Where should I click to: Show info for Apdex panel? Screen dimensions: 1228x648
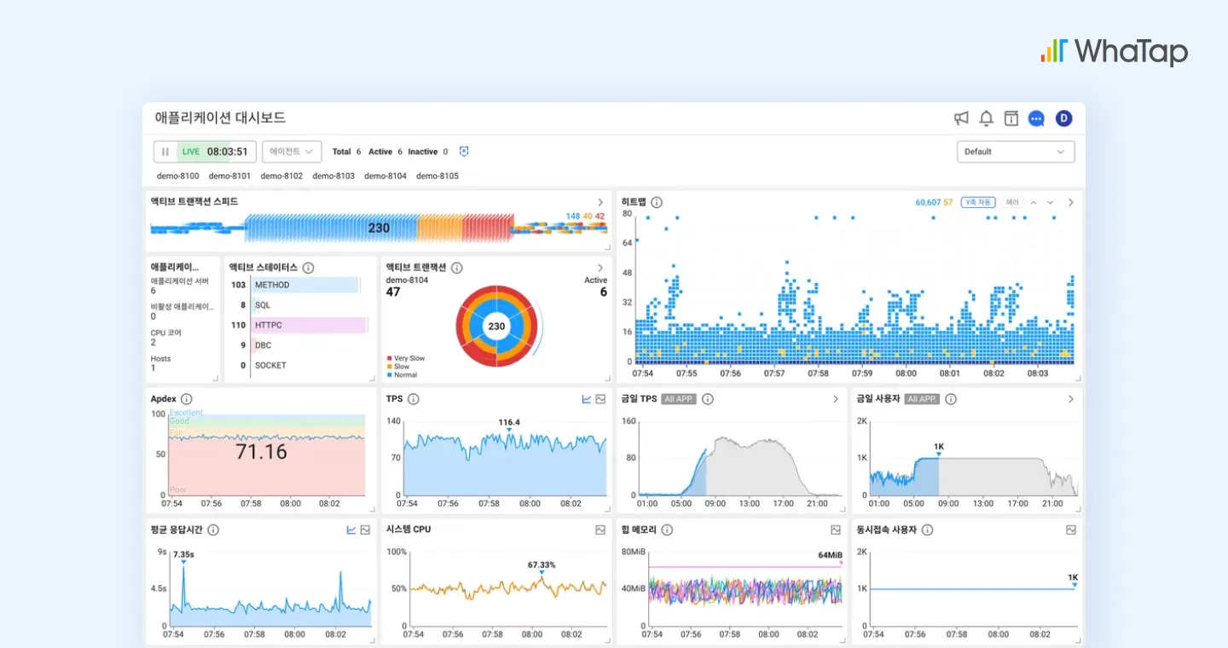[186, 399]
